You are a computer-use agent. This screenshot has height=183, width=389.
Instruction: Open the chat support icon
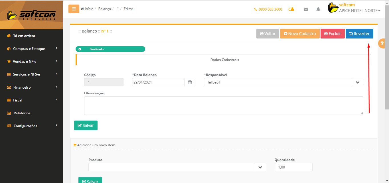point(291,9)
